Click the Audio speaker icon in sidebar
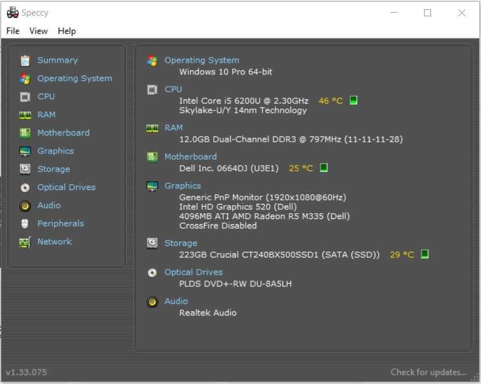Viewport: 481px width, 384px height. 25,206
